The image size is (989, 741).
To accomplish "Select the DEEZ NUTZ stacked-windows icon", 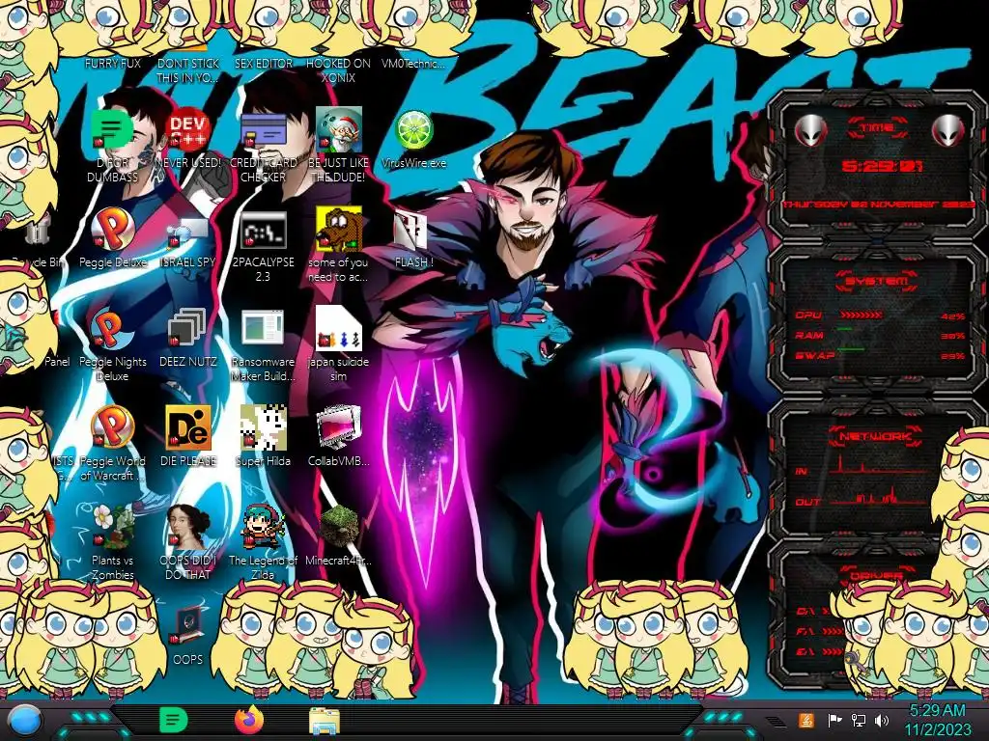I will pos(187,329).
